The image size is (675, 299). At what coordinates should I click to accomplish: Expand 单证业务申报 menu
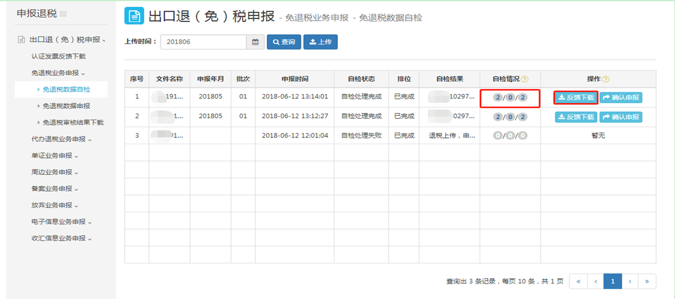[x=55, y=156]
